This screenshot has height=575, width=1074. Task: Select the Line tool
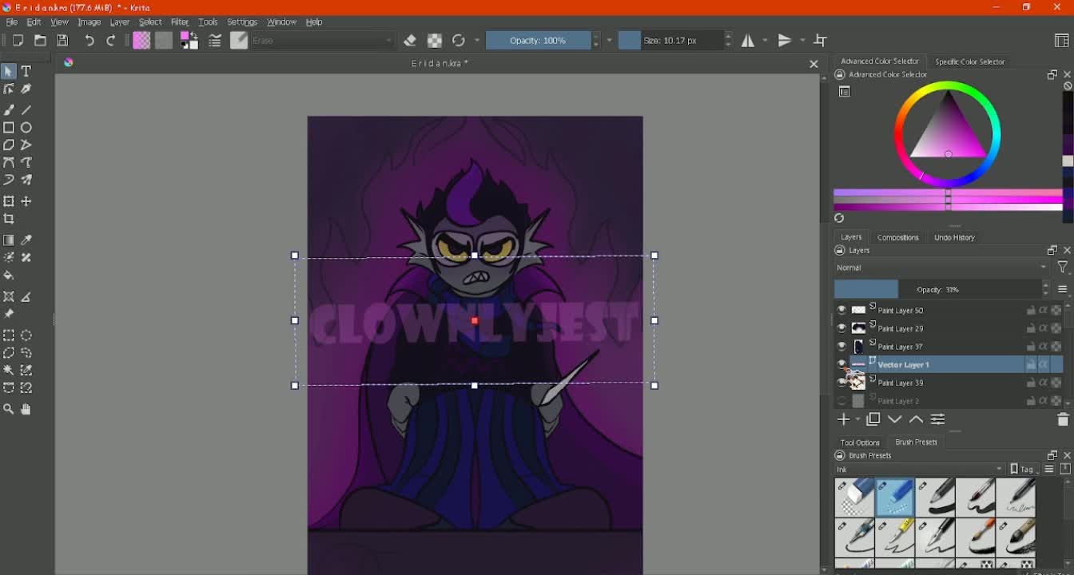click(26, 110)
